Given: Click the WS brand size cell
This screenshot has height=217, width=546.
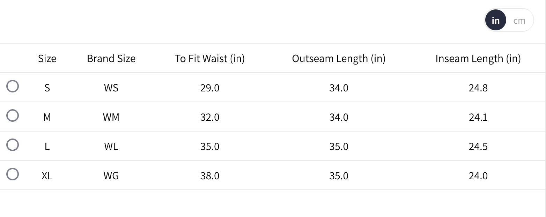Looking at the screenshot, I should tap(111, 88).
